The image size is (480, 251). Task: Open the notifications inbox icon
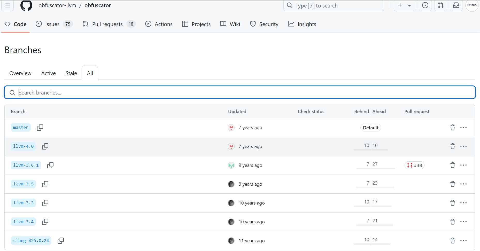[456, 5]
